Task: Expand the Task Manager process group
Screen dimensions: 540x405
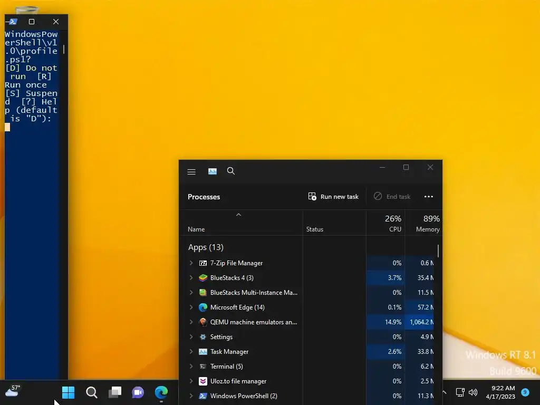Action: (x=191, y=352)
